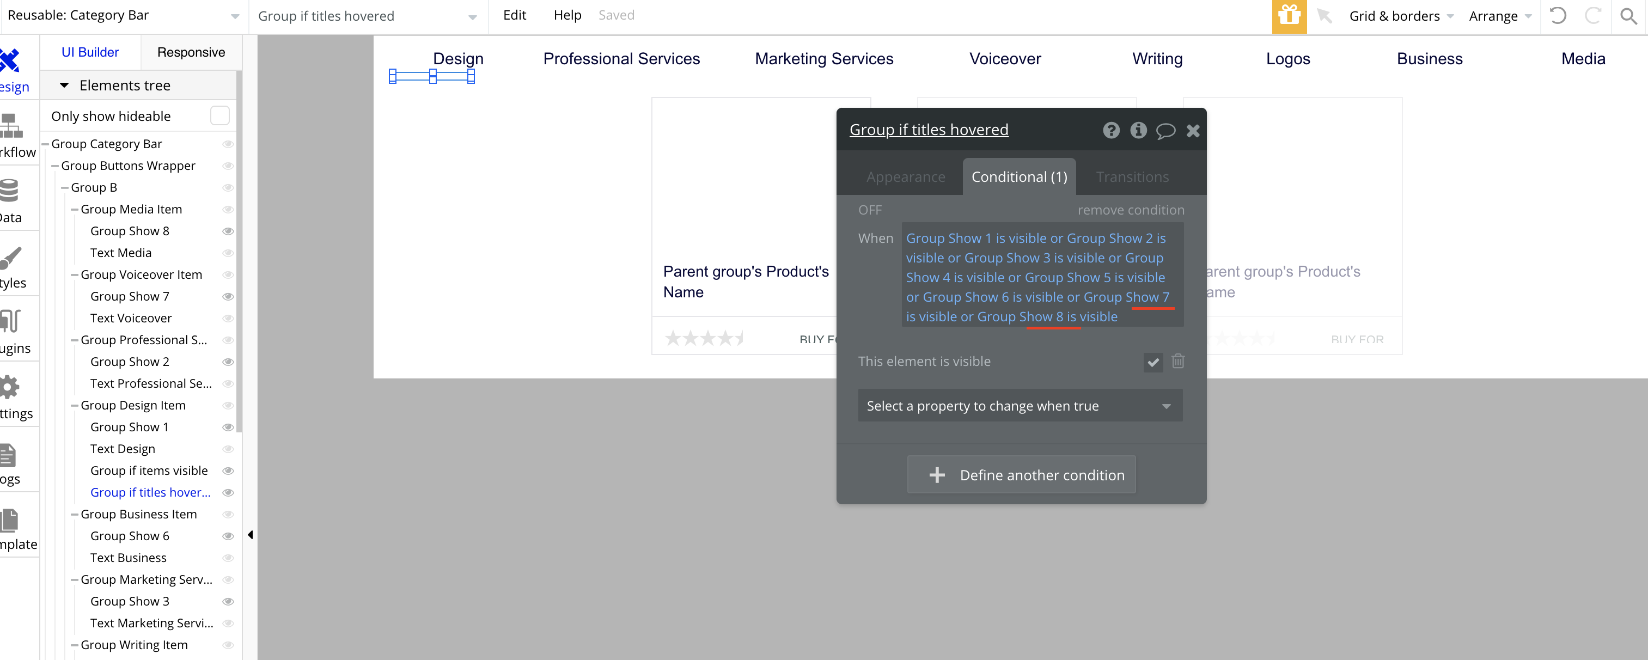Viewport: 1648px width, 660px height.
Task: Toggle the 'This element is visible' checkbox
Action: point(1153,362)
